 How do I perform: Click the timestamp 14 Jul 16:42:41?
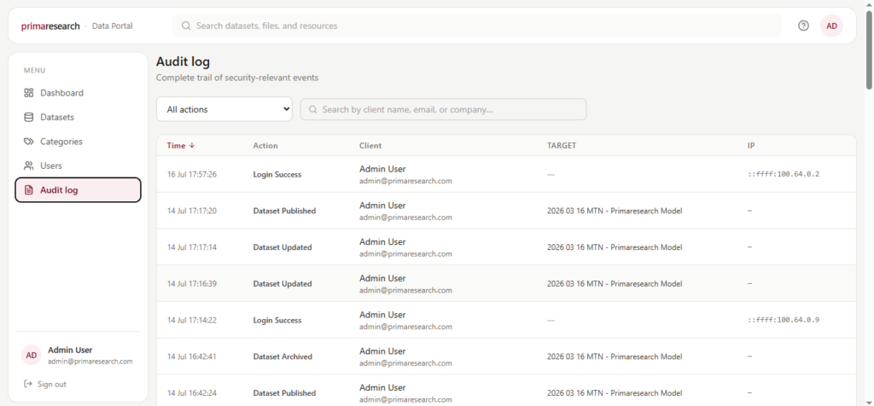click(192, 357)
